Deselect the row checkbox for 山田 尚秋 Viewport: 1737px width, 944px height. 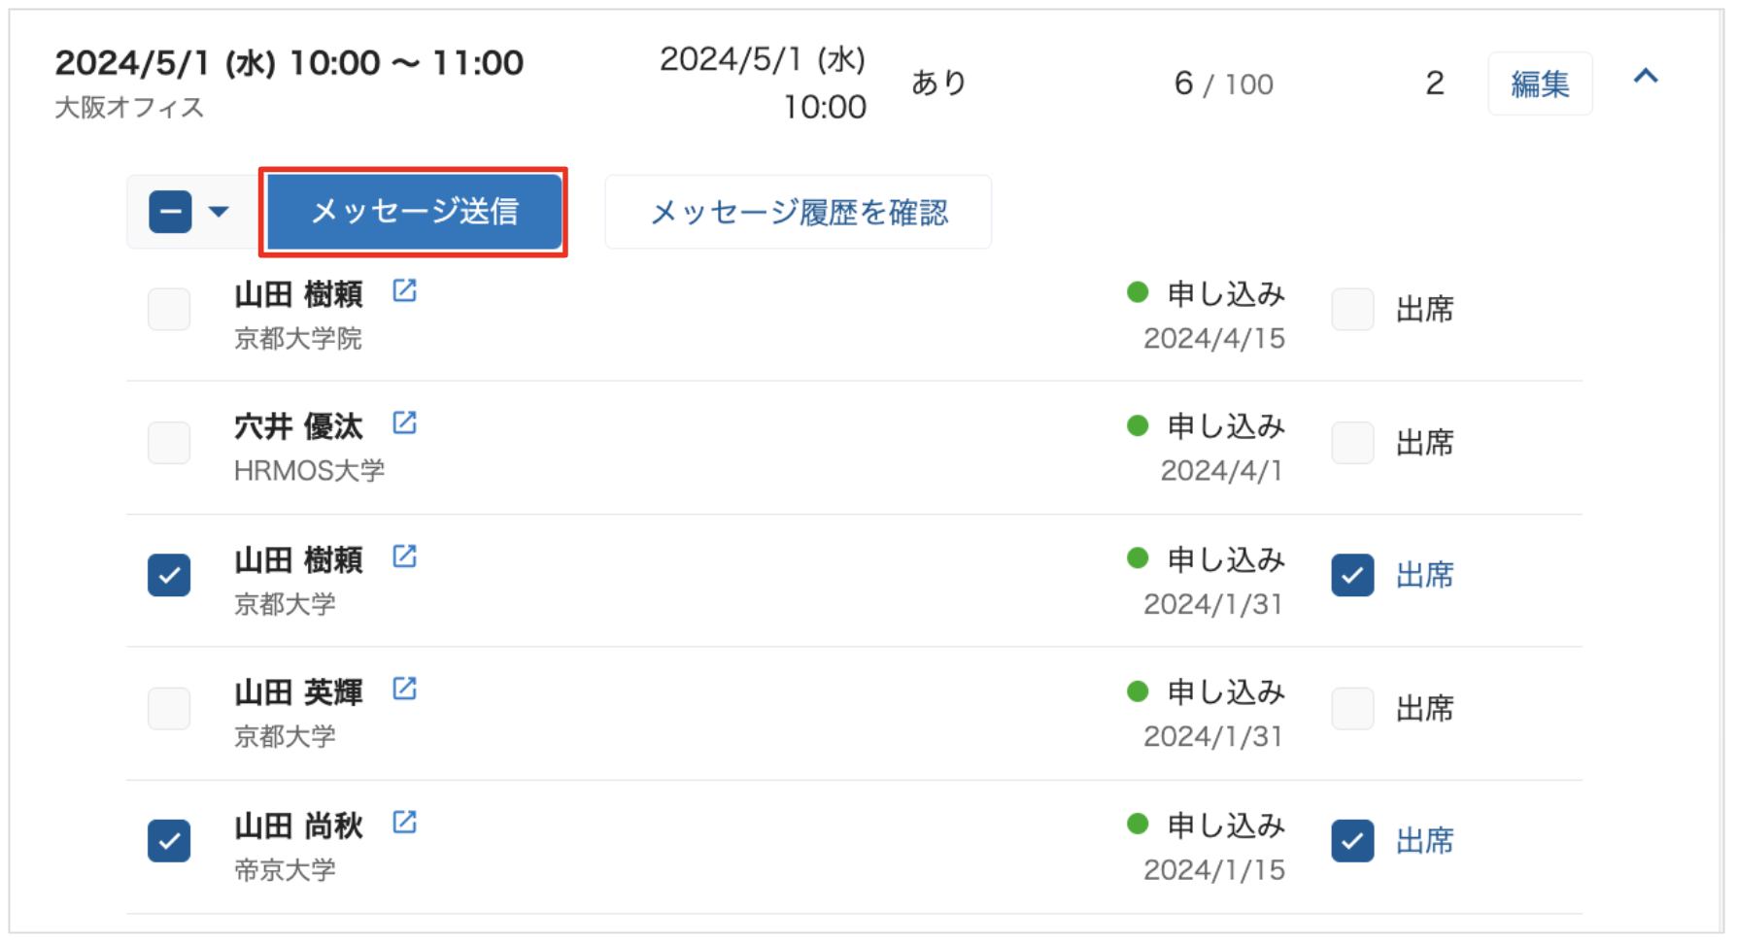(x=169, y=841)
